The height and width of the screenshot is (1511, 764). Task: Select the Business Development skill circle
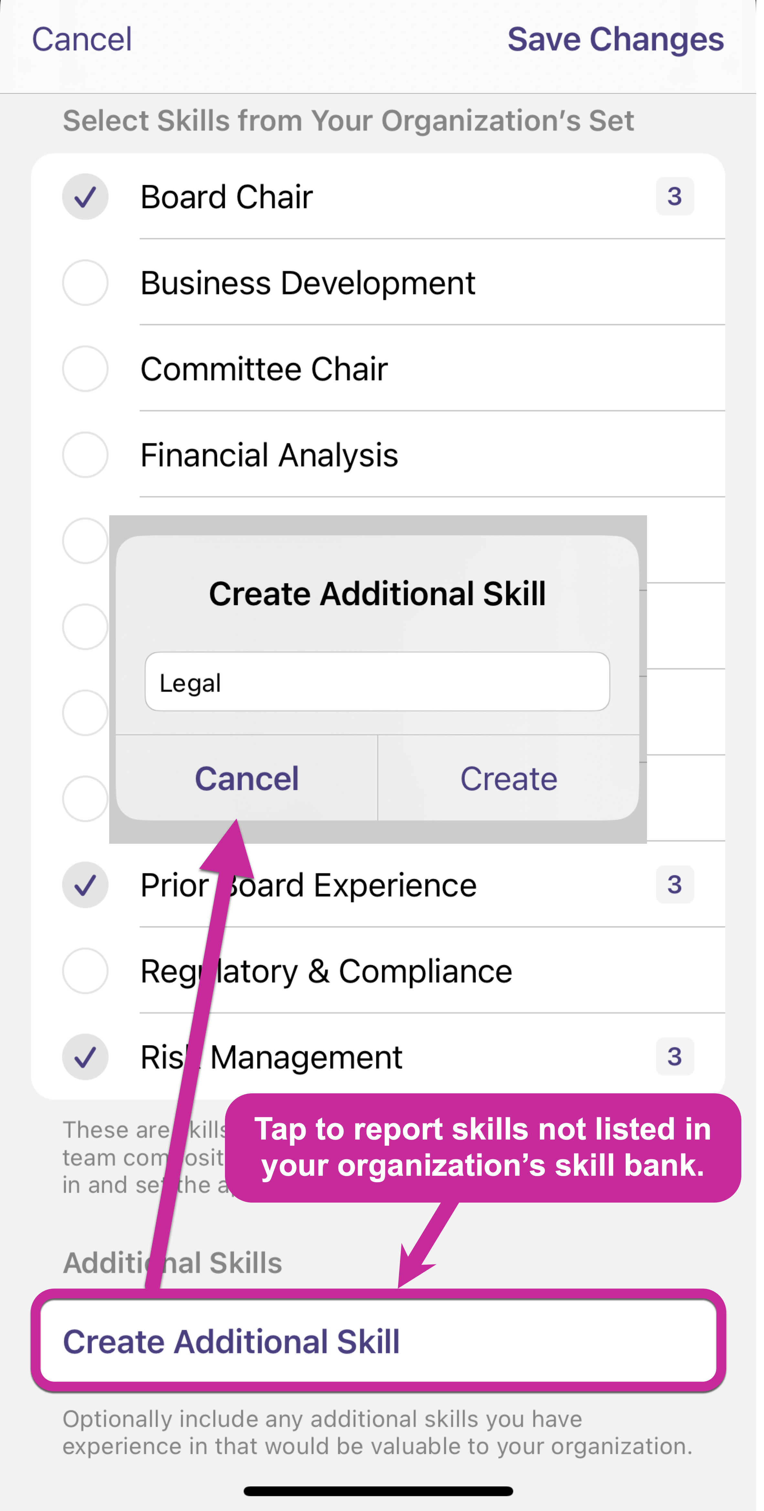coord(85,283)
